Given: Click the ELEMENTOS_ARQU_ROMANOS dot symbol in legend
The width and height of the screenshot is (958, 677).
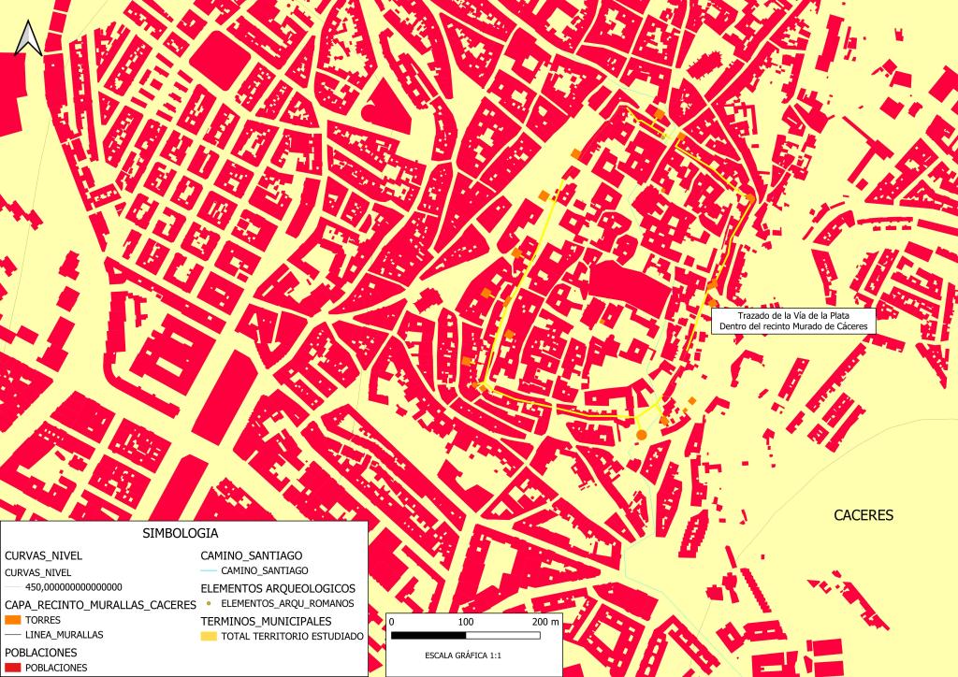Looking at the screenshot, I should coord(208,603).
